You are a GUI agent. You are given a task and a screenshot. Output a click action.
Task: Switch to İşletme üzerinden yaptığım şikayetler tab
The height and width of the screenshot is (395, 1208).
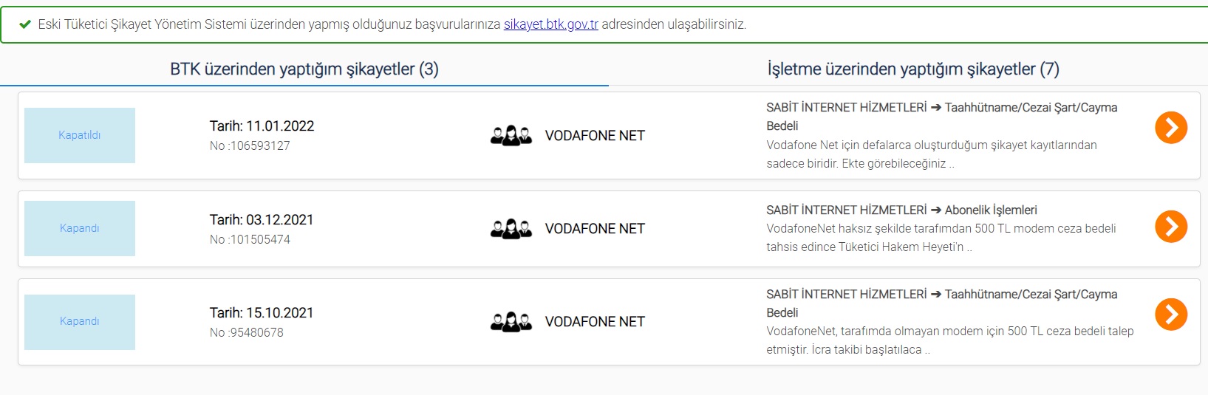tap(912, 69)
